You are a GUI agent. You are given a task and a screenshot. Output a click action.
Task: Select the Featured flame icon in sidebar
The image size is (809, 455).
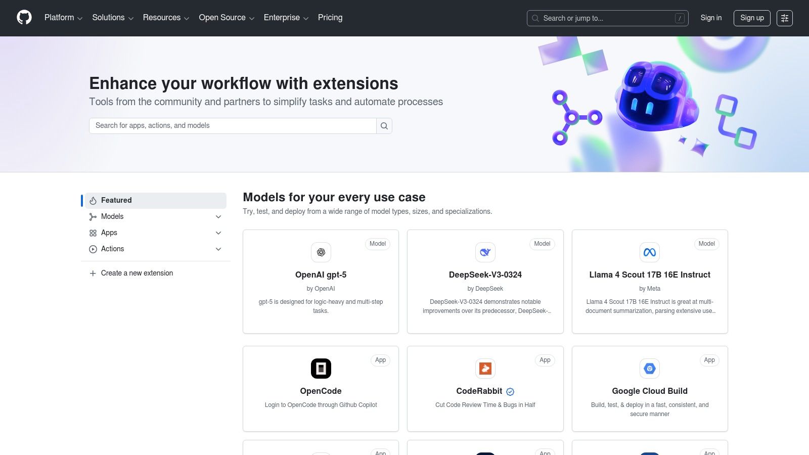(93, 200)
